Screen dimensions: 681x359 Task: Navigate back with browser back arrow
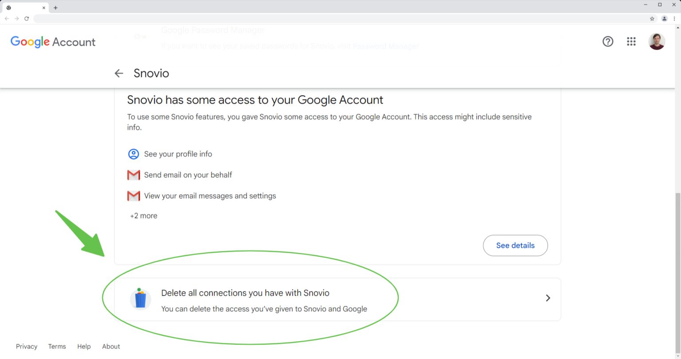coord(7,19)
